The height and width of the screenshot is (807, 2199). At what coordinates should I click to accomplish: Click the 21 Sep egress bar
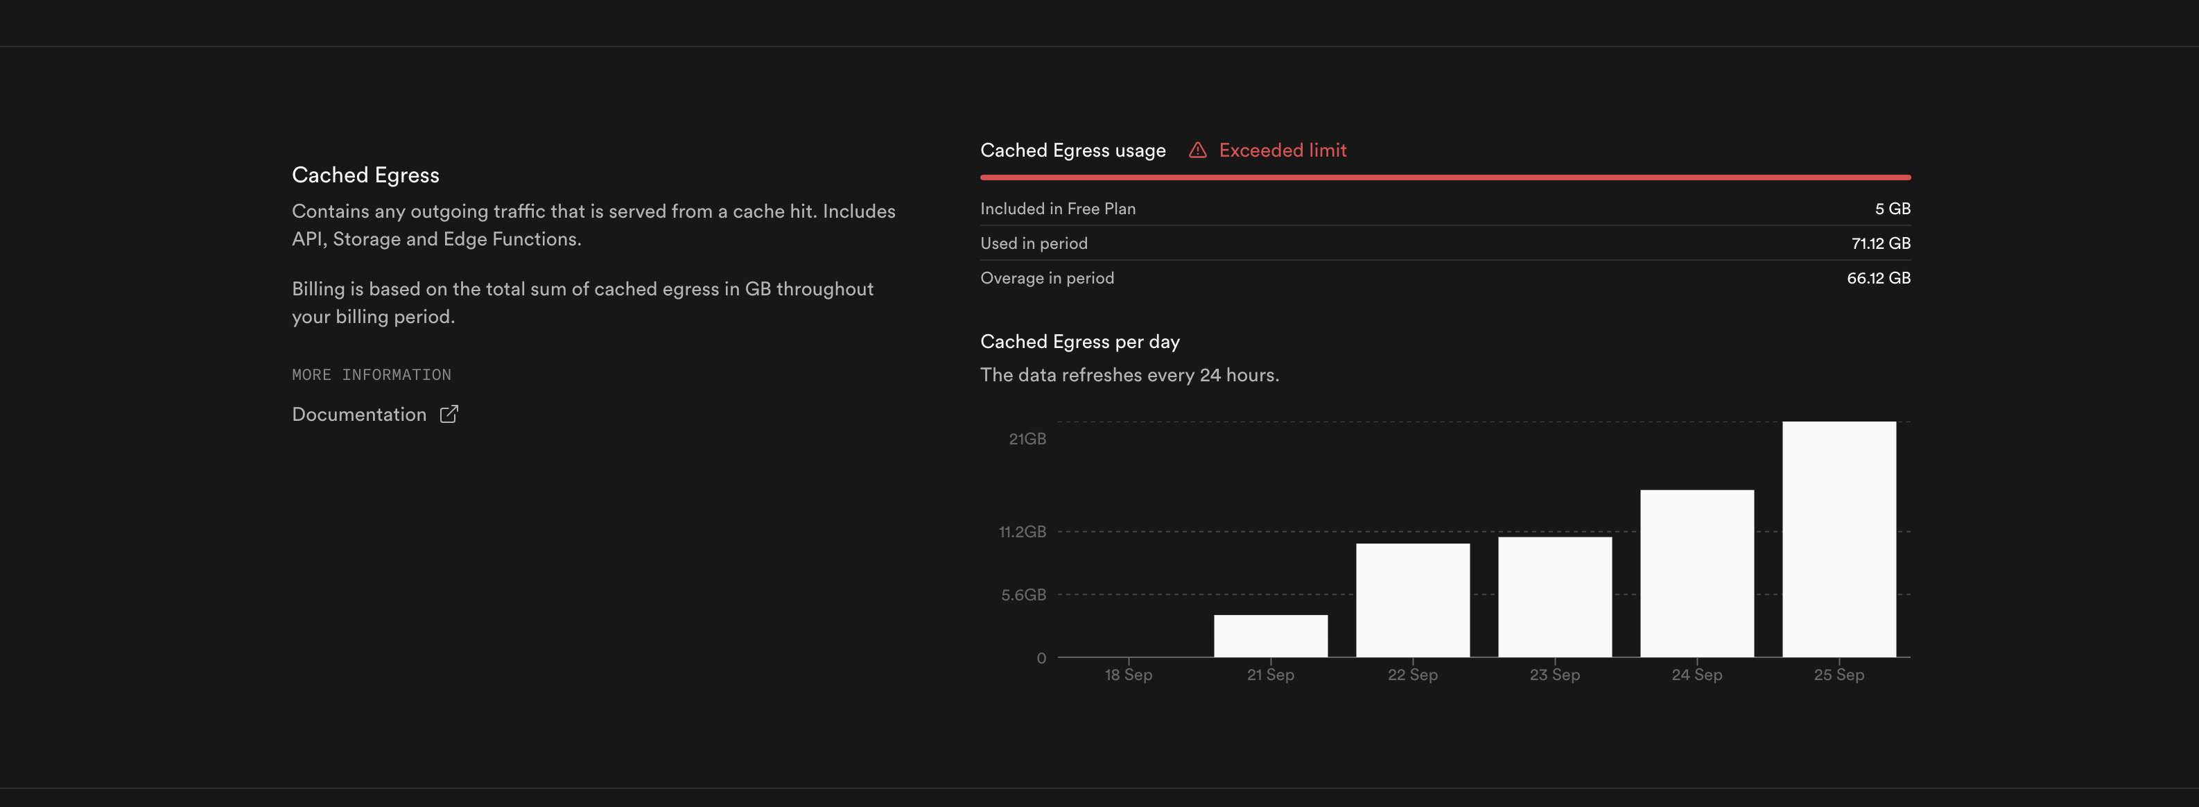pos(1270,636)
